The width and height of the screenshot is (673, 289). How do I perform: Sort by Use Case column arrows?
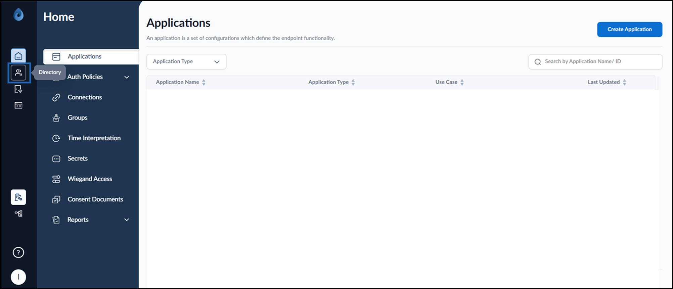pyautogui.click(x=462, y=82)
